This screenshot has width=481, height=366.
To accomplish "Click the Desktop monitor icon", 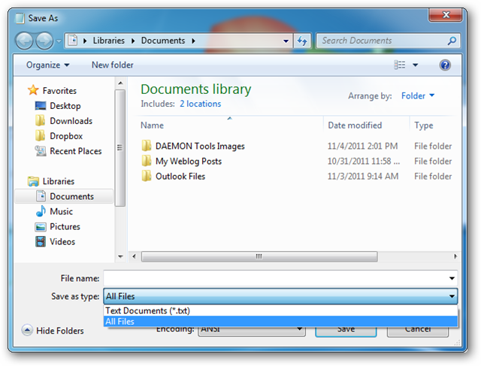I will click(x=41, y=106).
